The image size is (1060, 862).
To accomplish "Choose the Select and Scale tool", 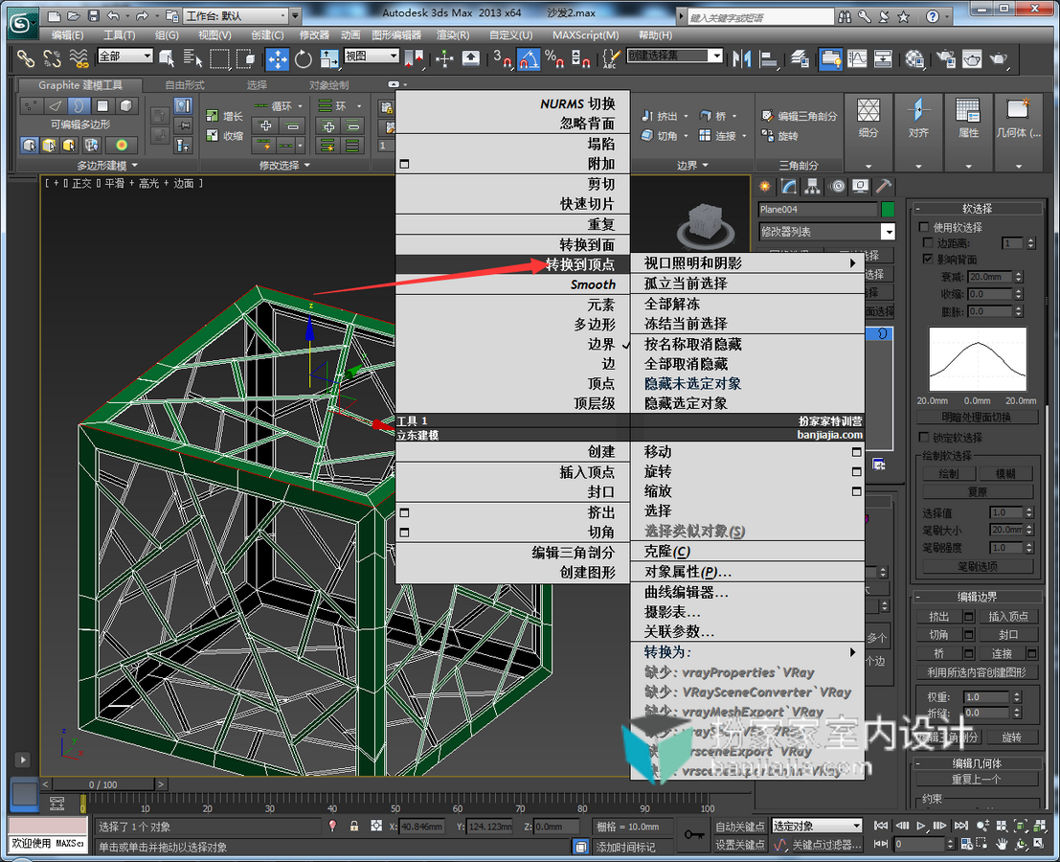I will point(329,58).
